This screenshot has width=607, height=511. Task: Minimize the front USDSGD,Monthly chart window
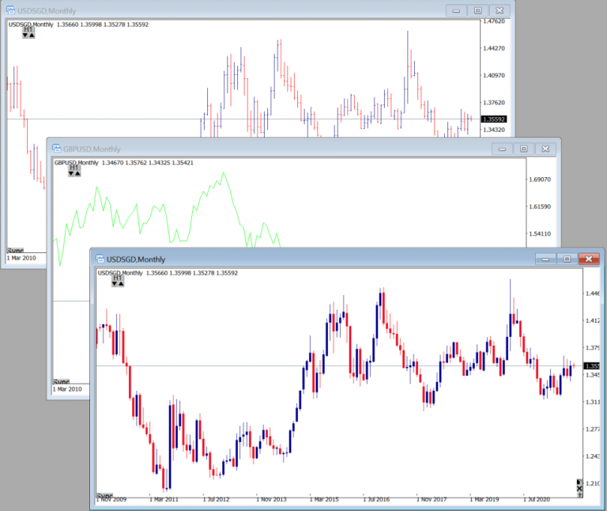tap(545, 259)
